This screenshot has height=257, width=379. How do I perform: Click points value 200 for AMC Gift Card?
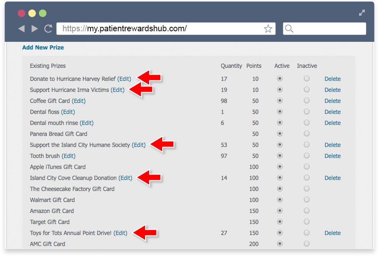(x=254, y=244)
